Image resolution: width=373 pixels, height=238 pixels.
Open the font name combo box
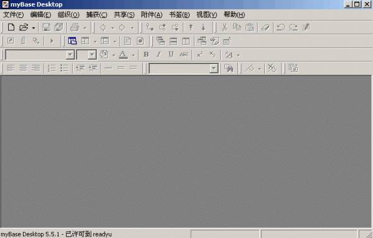tap(40, 55)
